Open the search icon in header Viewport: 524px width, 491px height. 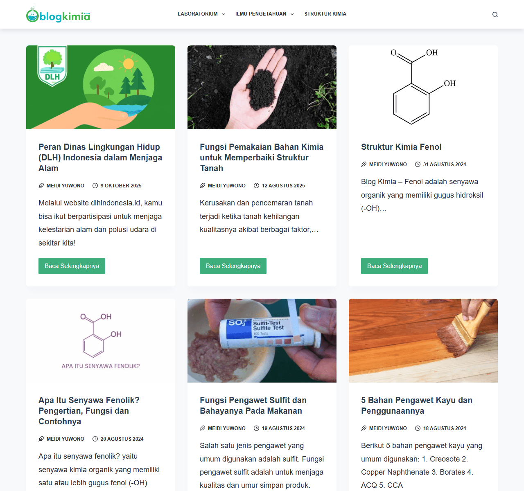coord(495,14)
